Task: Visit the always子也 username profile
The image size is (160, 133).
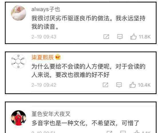Action: (46, 9)
